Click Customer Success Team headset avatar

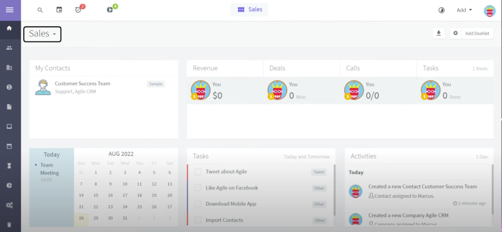[x=43, y=87]
